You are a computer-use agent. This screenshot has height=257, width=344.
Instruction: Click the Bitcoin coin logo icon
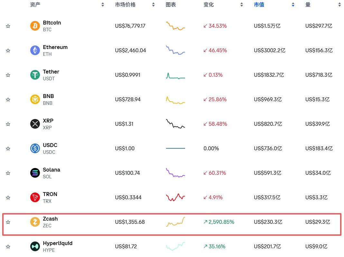tap(35, 26)
